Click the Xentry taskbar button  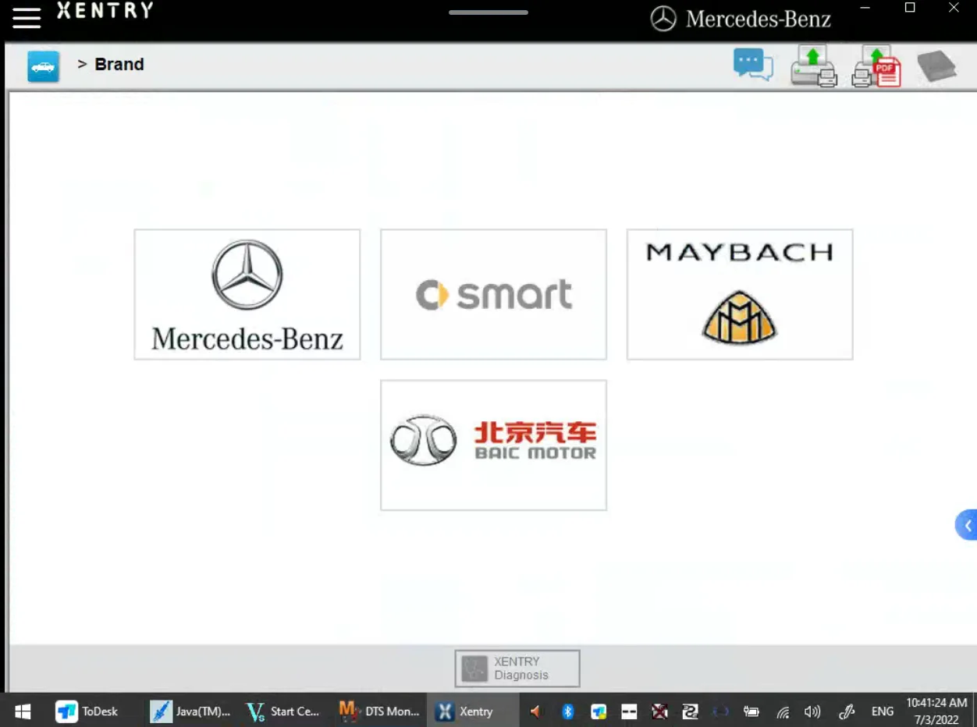coord(473,711)
